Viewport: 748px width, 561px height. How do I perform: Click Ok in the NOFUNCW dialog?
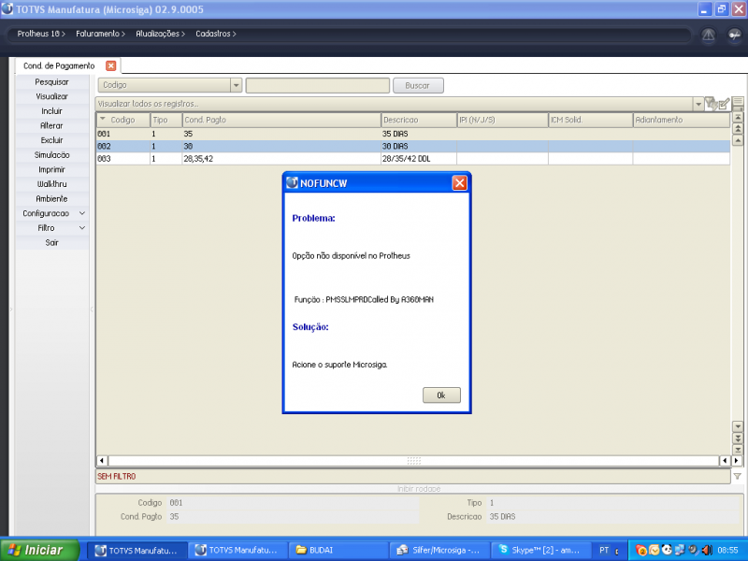tap(441, 395)
